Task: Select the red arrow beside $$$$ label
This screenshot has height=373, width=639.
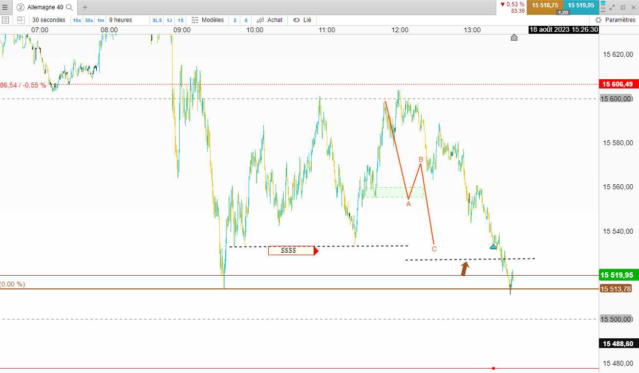Action: coord(316,251)
